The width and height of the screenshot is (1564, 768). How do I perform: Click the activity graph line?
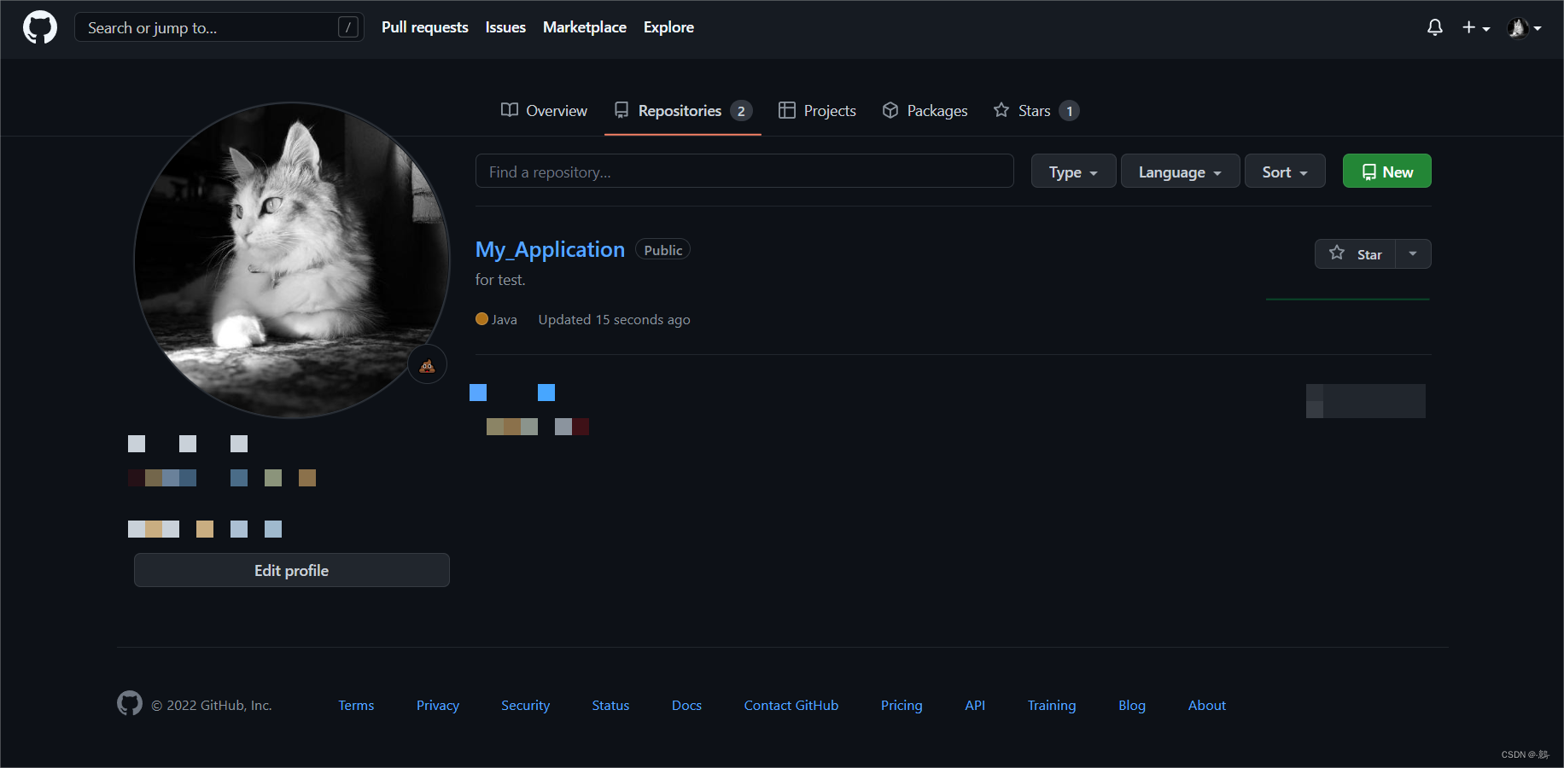(x=1348, y=299)
